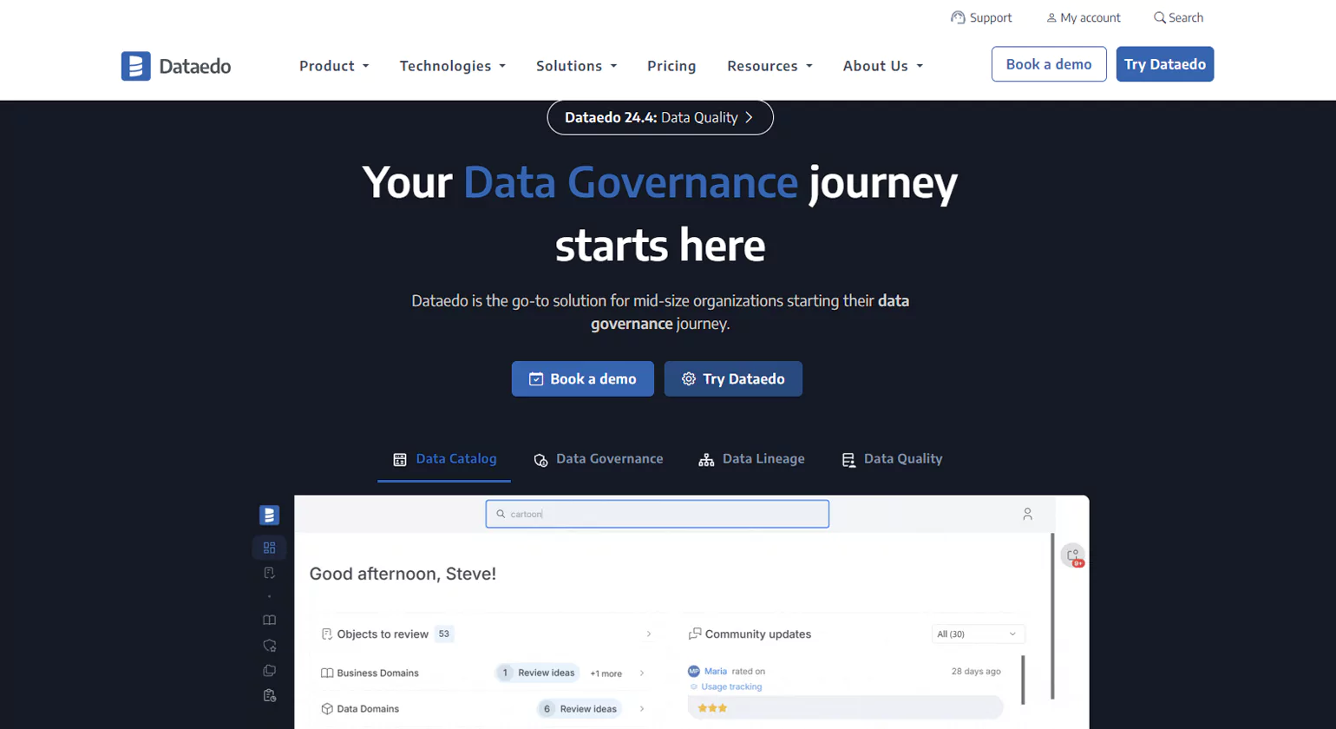Click the Support life-ring icon at the top
The image size is (1336, 729).
pyautogui.click(x=956, y=17)
